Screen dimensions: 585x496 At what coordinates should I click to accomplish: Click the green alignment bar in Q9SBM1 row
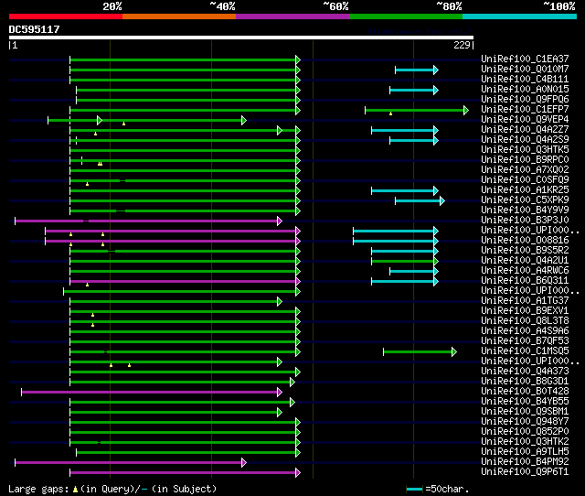coord(175,413)
